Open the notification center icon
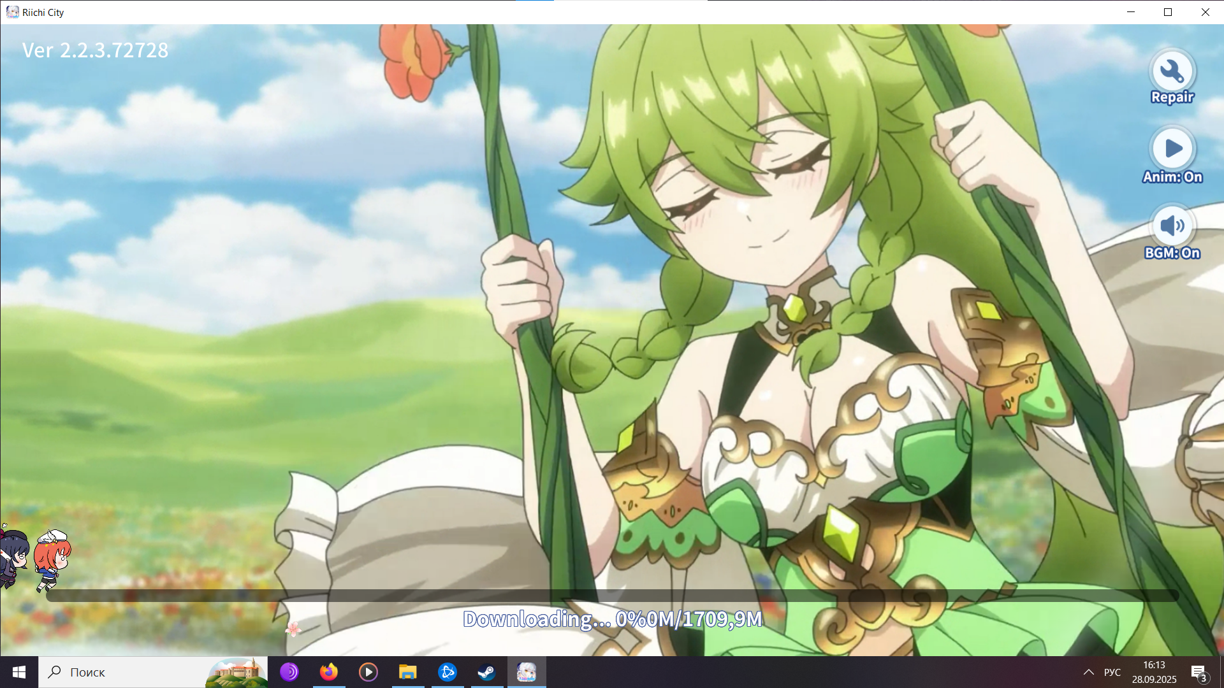 click(x=1198, y=672)
